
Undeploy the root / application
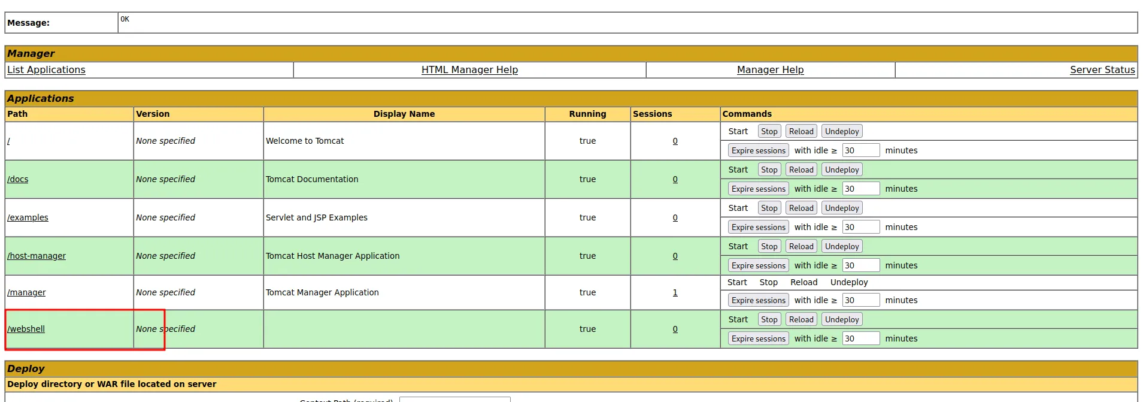tap(841, 132)
